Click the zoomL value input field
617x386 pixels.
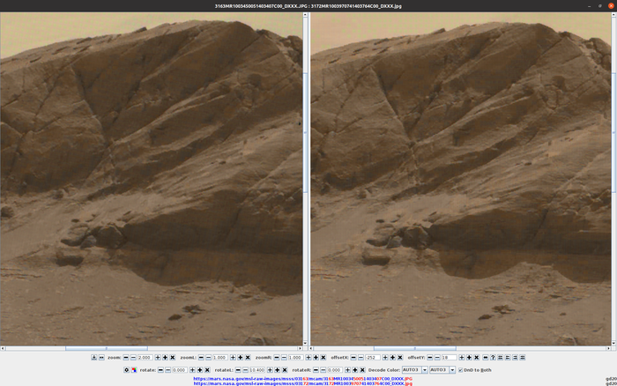pos(220,357)
